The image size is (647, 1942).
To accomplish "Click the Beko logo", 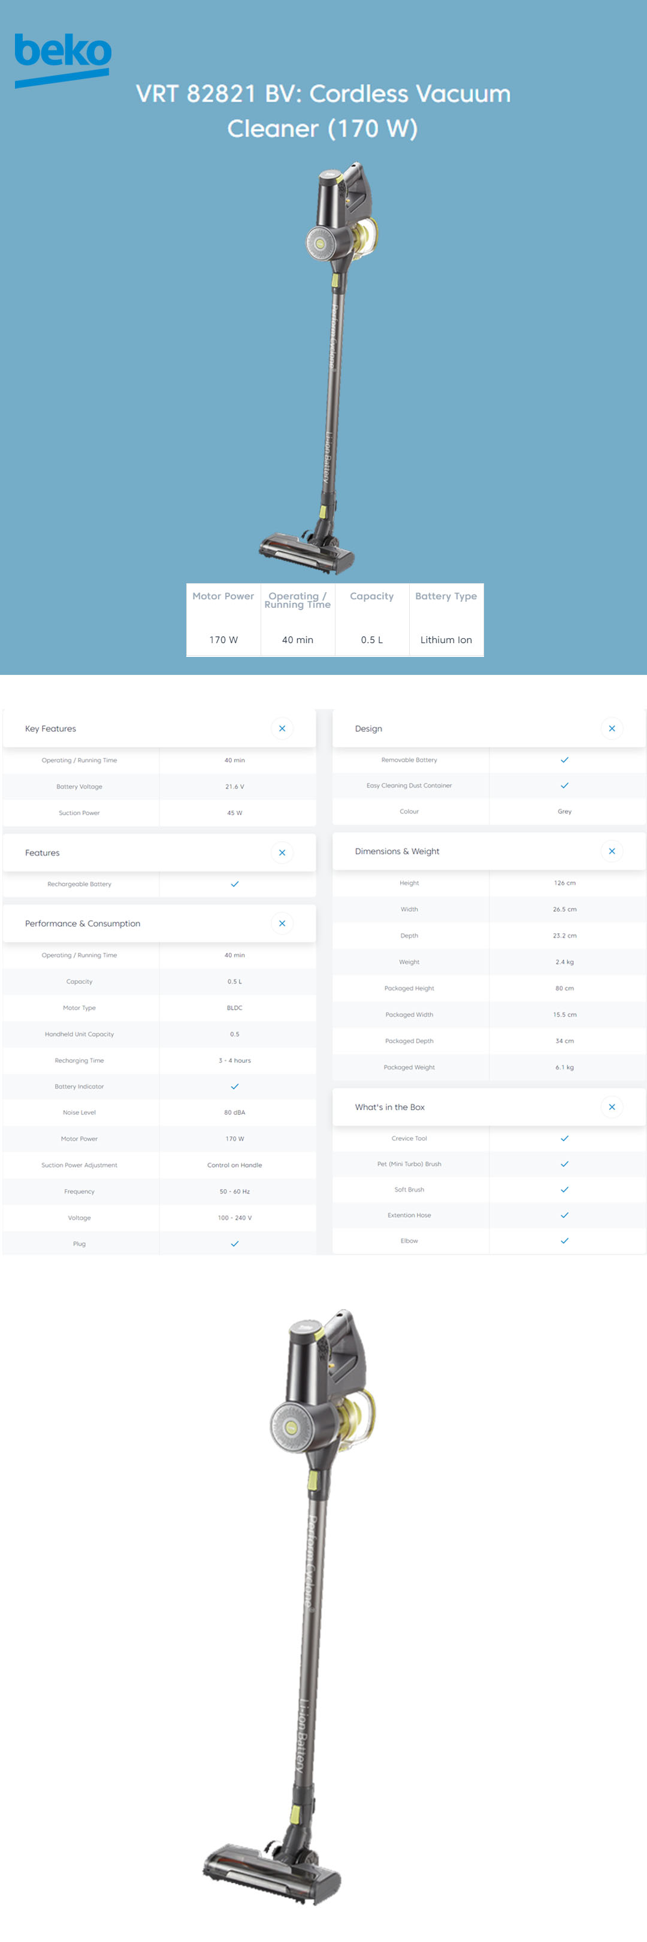I will click(x=62, y=59).
